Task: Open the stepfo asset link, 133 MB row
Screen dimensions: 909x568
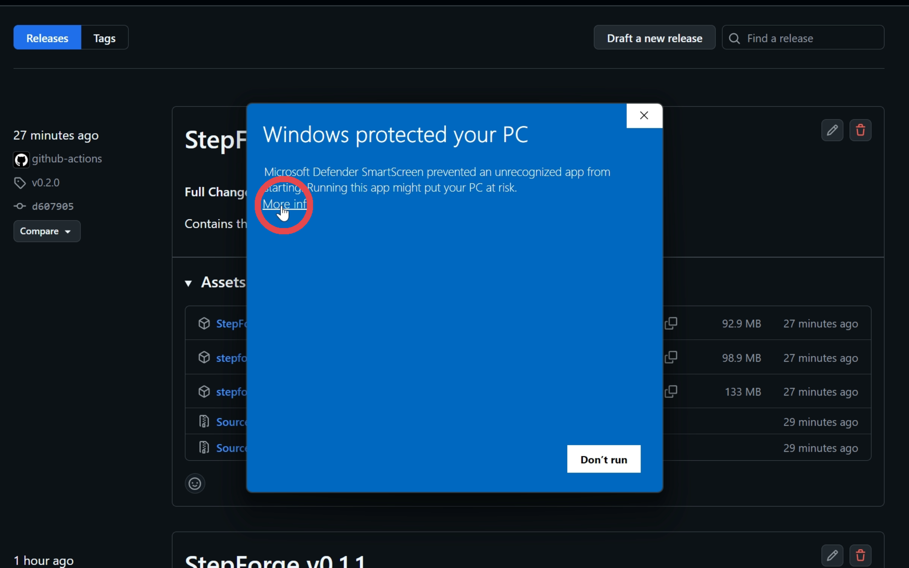Action: [231, 392]
